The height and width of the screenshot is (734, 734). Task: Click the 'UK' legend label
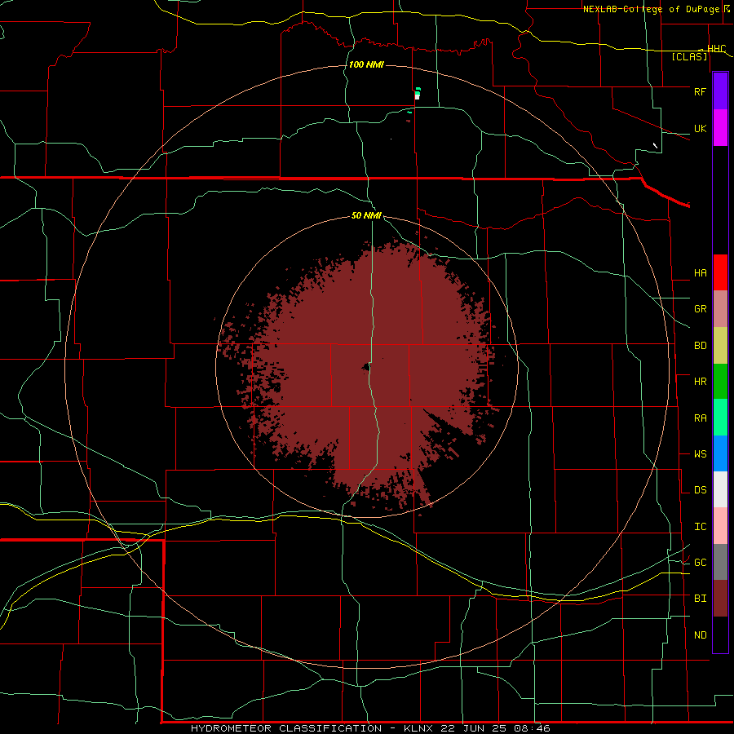(x=700, y=128)
